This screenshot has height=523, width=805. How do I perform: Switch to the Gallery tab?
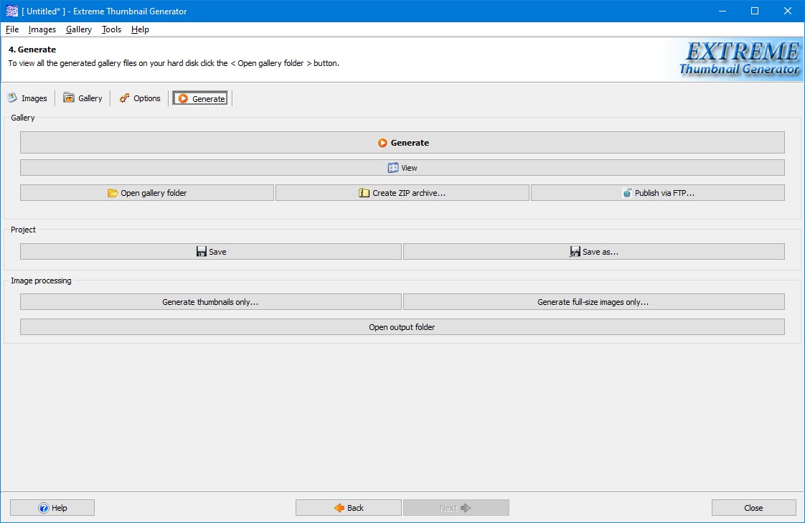pyautogui.click(x=83, y=98)
